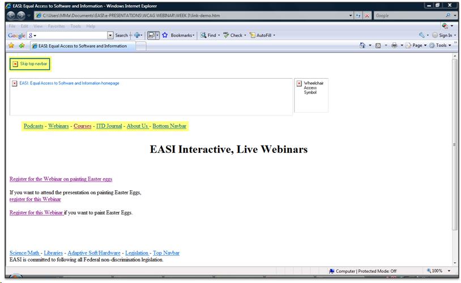Open the Google toolbar search box dropdown

[x=110, y=35]
